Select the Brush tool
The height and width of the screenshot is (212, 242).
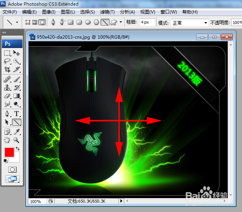click(x=17, y=79)
